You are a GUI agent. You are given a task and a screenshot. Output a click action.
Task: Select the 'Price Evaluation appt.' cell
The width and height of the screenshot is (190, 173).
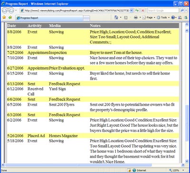pyautogui.click(x=67, y=68)
